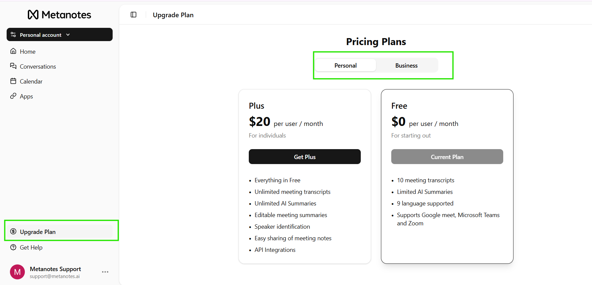Click the Personal account chevron arrow

[x=68, y=34]
